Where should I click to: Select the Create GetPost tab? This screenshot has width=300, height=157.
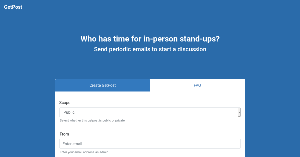click(102, 85)
